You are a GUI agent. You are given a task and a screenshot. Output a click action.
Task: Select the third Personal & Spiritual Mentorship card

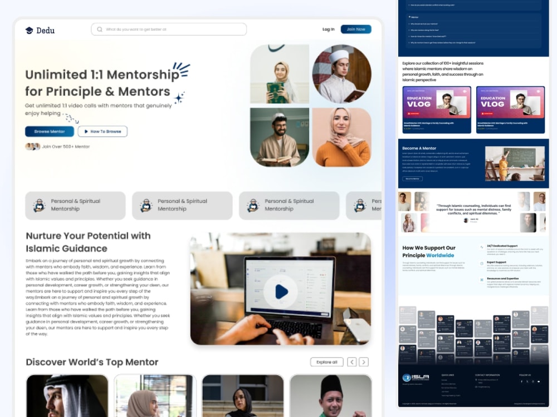[x=289, y=206]
